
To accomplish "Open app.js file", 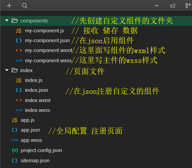I will pos(28,120).
